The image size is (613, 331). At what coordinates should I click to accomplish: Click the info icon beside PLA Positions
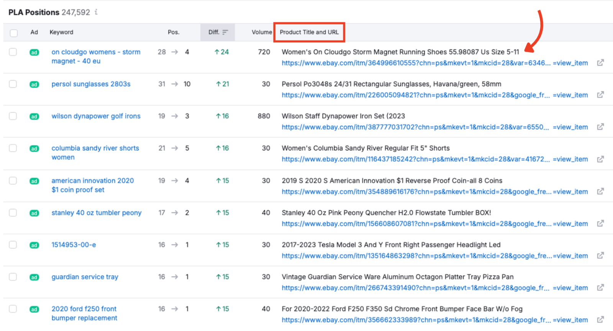96,12
